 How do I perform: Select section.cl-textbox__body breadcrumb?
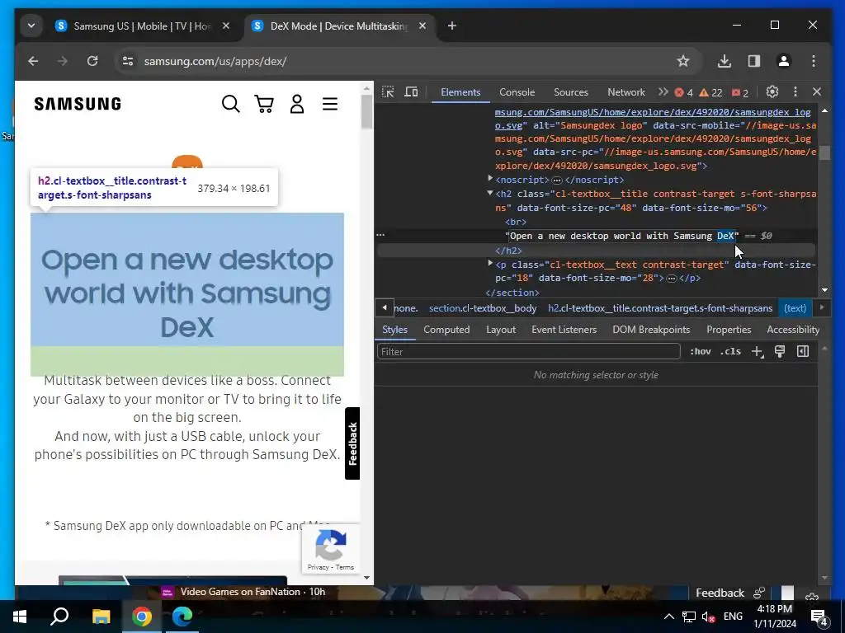(x=482, y=308)
